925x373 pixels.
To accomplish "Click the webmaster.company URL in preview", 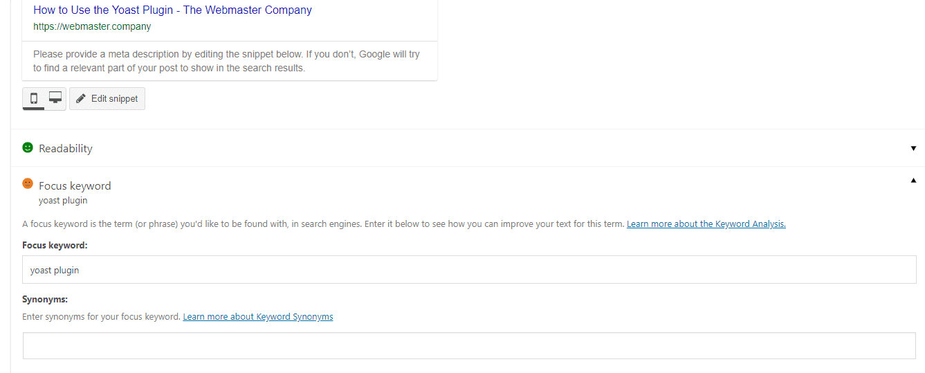I will tap(92, 27).
